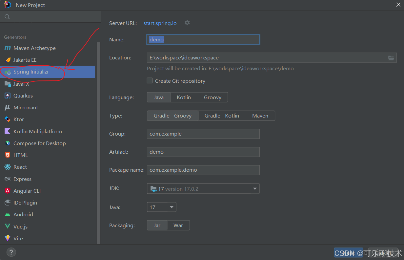Pick the Express ex icon
Screen dimensions: 404x260
coord(8,179)
